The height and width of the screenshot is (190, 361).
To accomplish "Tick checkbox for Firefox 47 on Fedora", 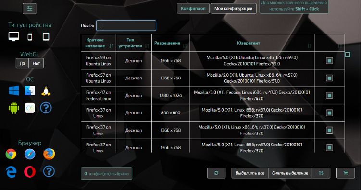I will coord(329,96).
